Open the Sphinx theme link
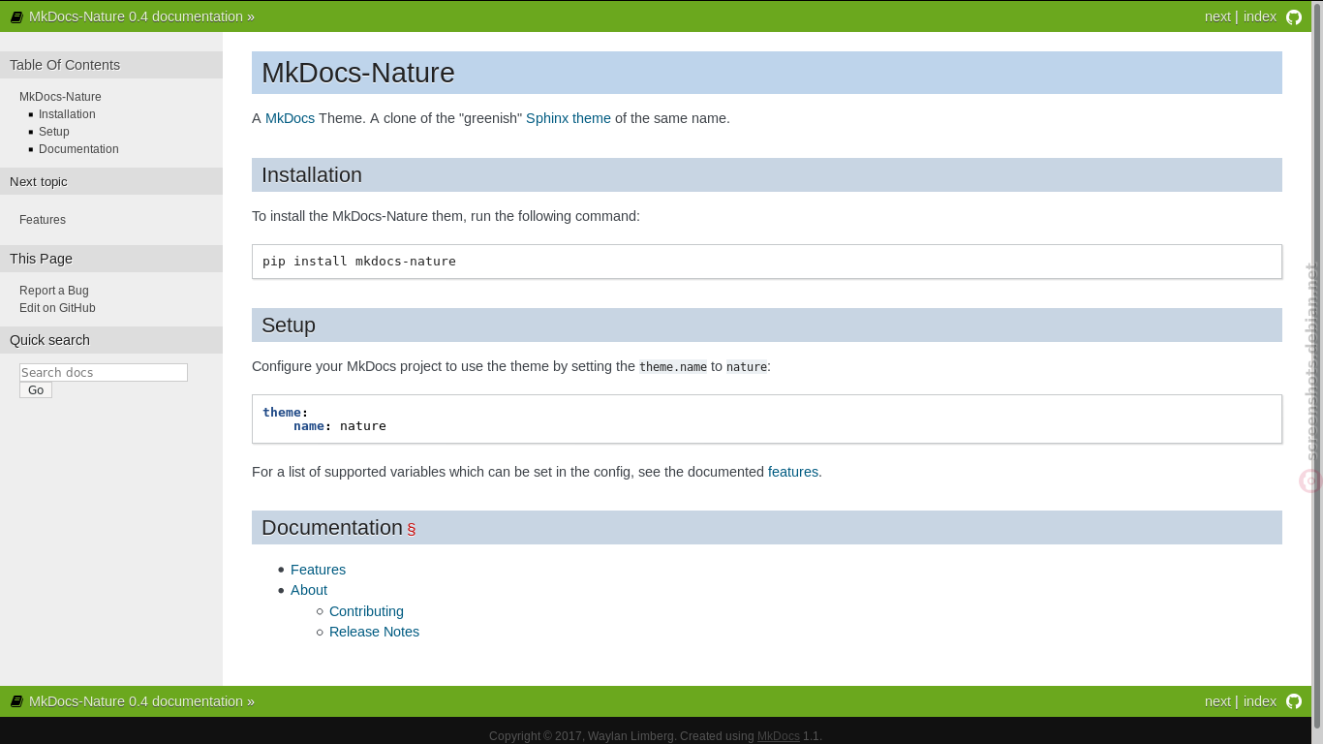 pos(569,118)
